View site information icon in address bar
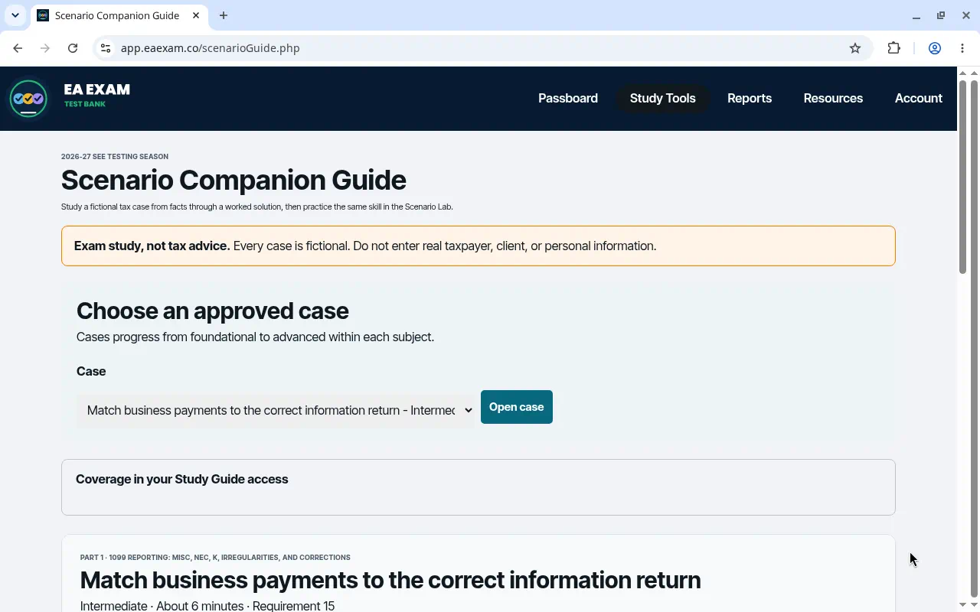The image size is (980, 612). click(106, 48)
